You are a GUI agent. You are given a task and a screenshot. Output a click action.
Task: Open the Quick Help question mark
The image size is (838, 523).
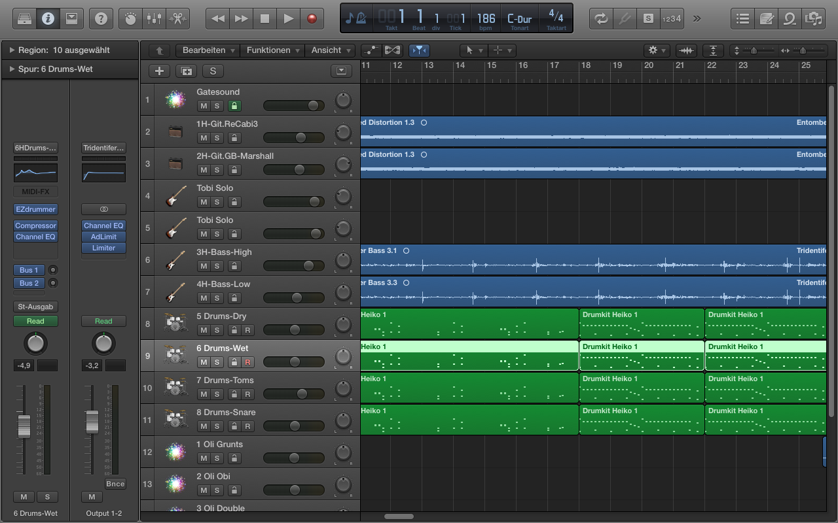pos(101,18)
